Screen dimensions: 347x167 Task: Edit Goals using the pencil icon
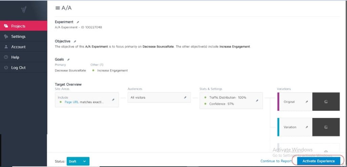point(68,60)
